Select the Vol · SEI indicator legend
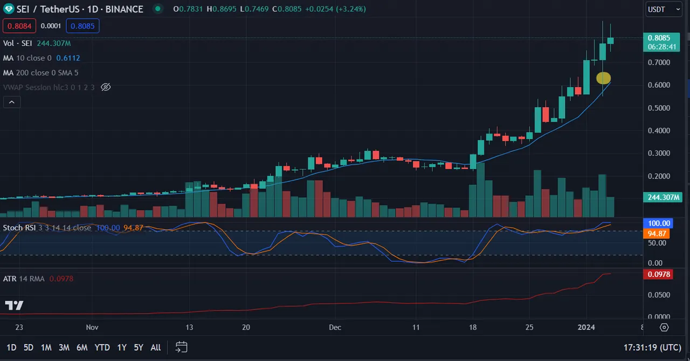Image resolution: width=690 pixels, height=361 pixels. tap(18, 43)
